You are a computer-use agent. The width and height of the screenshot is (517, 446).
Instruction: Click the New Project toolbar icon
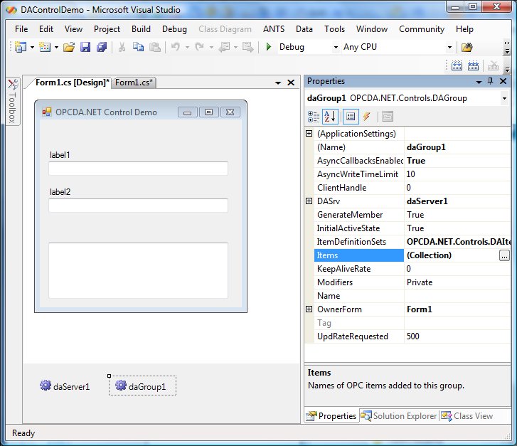pyautogui.click(x=21, y=47)
